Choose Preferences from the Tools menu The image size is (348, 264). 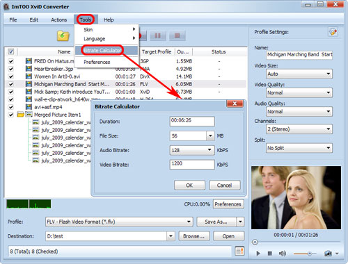[106, 62]
